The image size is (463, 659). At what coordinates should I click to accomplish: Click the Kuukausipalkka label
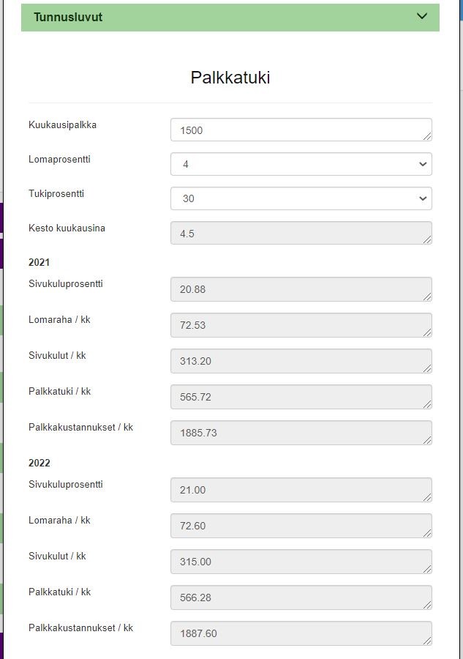[x=63, y=124]
